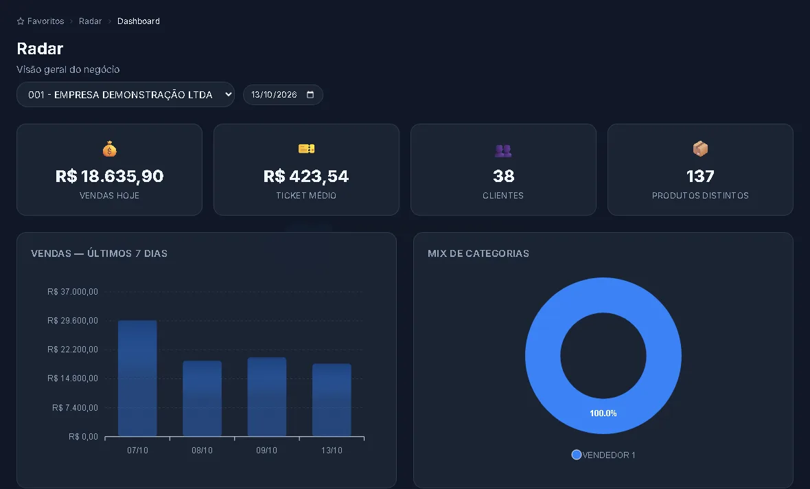Image resolution: width=810 pixels, height=489 pixels.
Task: Click the date field 13/10/2026
Action: coord(283,95)
